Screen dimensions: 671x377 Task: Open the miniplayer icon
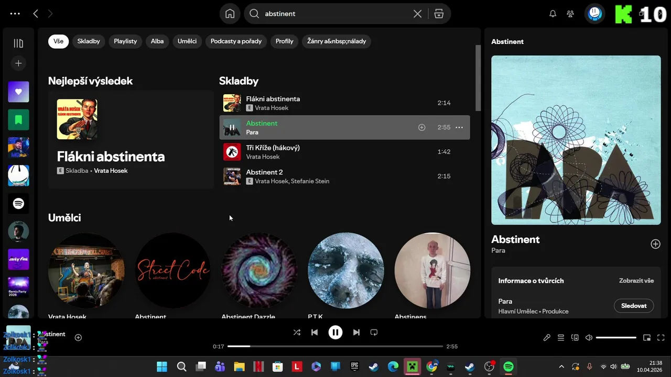point(647,338)
